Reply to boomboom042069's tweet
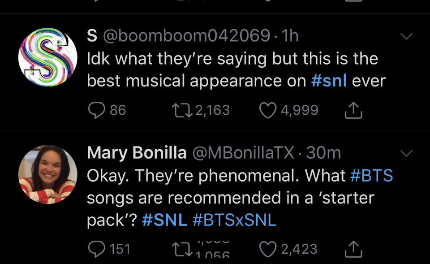 point(95,110)
